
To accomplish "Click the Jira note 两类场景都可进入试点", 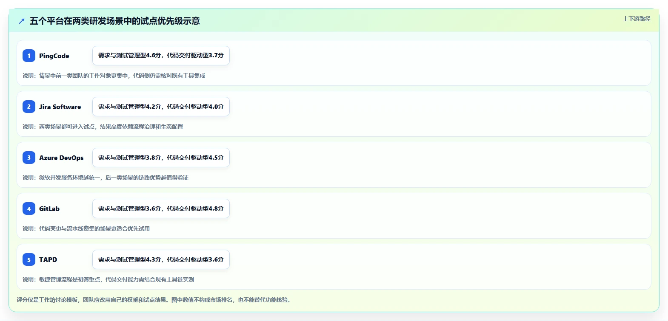I will click(103, 127).
